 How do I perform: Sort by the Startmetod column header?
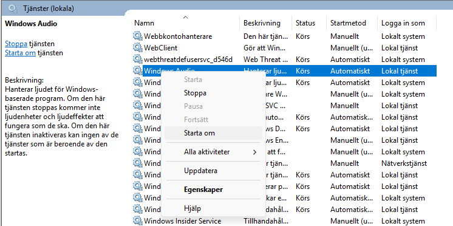tap(348, 23)
